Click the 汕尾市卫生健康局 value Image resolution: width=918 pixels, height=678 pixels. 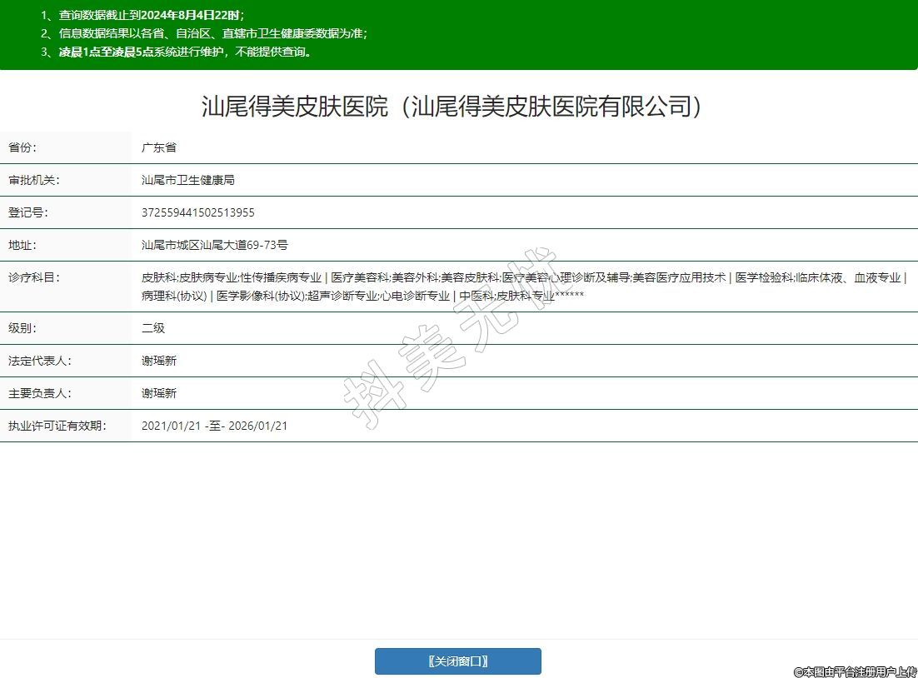(x=188, y=180)
